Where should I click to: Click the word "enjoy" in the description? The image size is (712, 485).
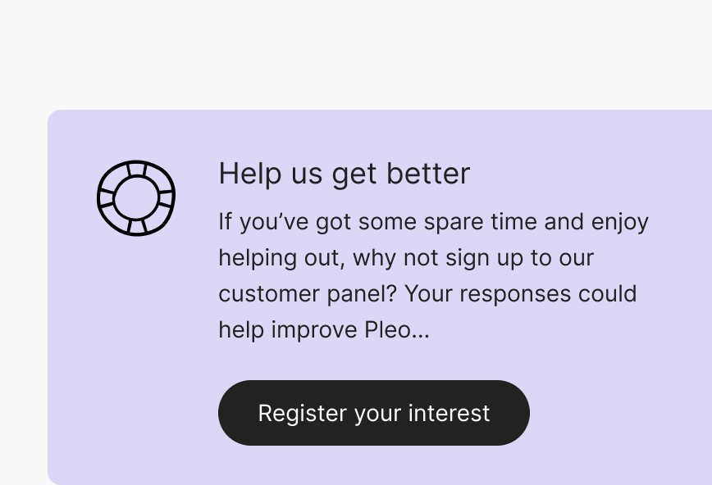click(x=619, y=222)
